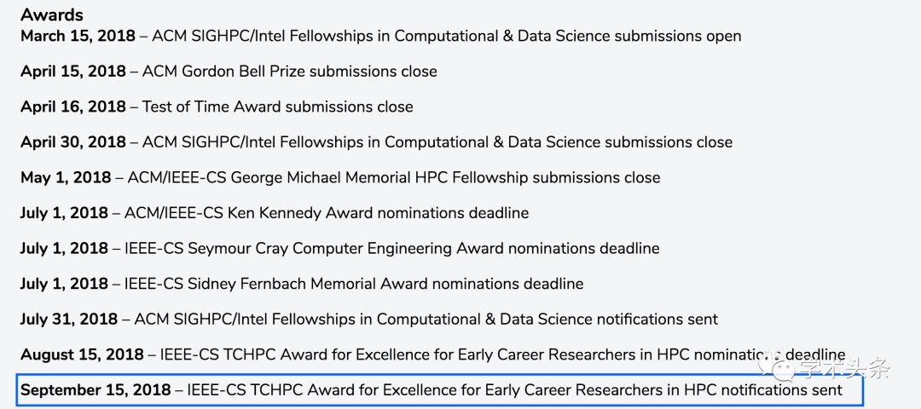Click the 学术头条 watermark text
The height and width of the screenshot is (409, 921).
[x=844, y=368]
